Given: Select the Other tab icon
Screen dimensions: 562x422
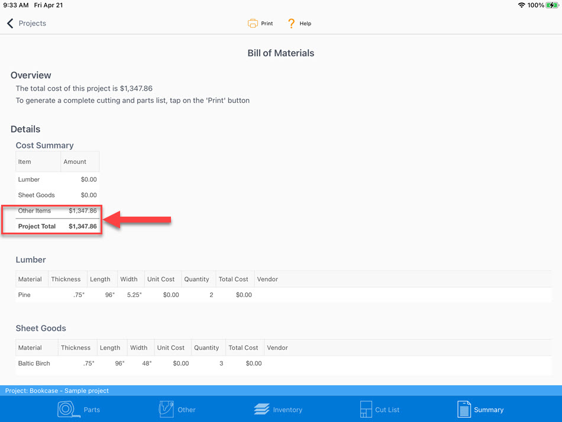Looking at the screenshot, I should click(166, 409).
